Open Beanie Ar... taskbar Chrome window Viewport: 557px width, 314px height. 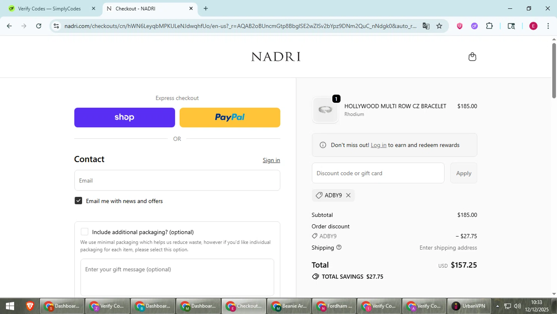coord(289,306)
